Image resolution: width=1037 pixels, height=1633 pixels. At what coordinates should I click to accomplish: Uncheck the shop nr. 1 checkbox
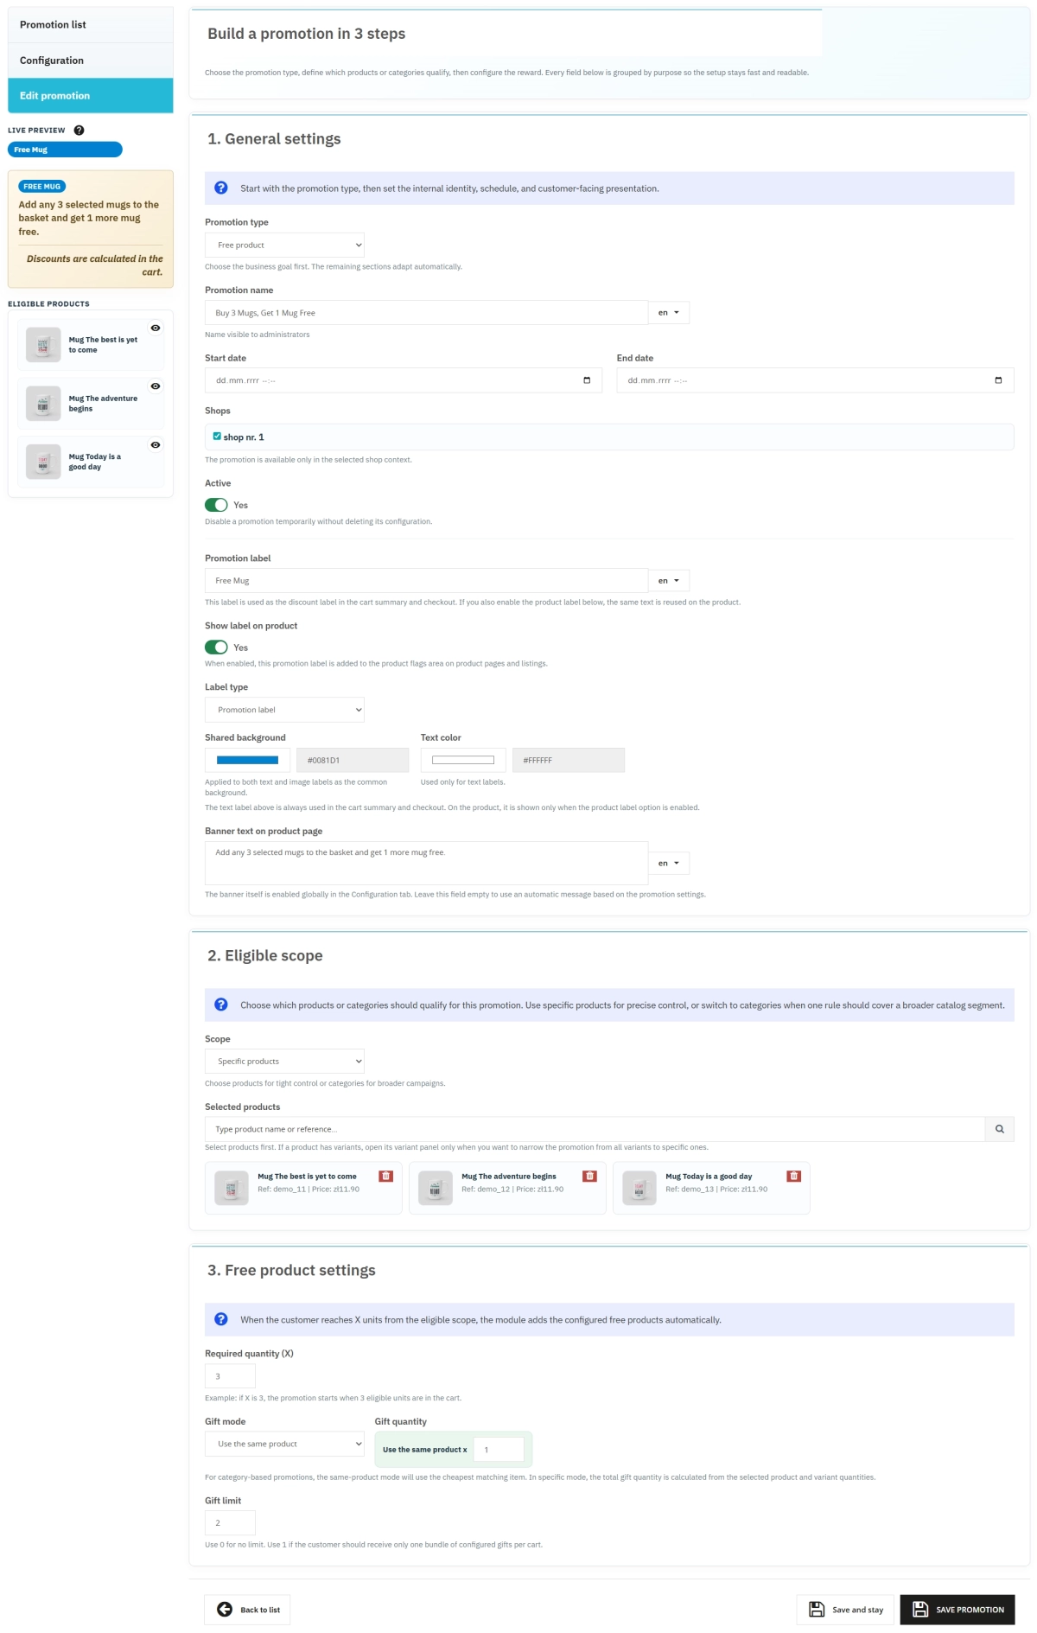pyautogui.click(x=217, y=437)
